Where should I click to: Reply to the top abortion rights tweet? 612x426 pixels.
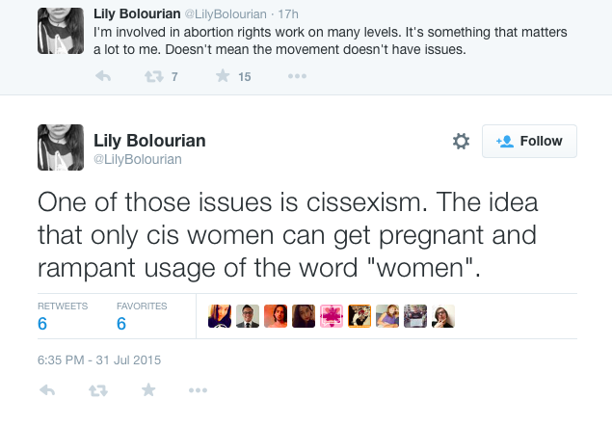(103, 77)
